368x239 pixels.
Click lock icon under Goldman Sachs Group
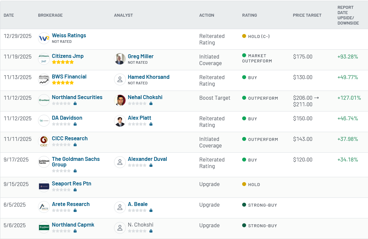[x=75, y=171]
